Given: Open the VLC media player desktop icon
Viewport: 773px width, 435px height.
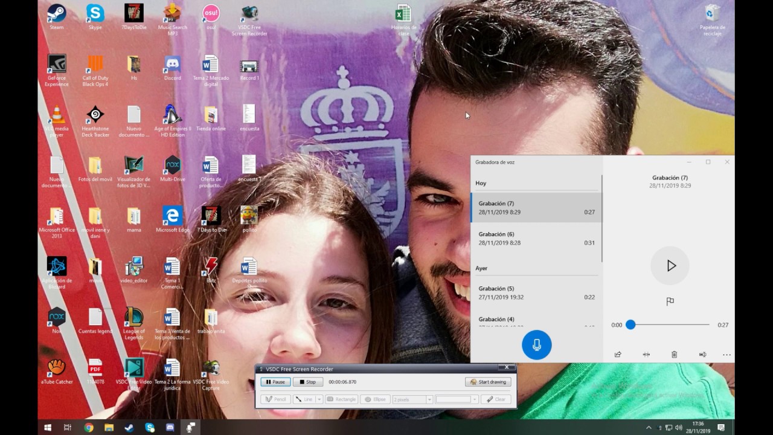Looking at the screenshot, I should pyautogui.click(x=57, y=121).
